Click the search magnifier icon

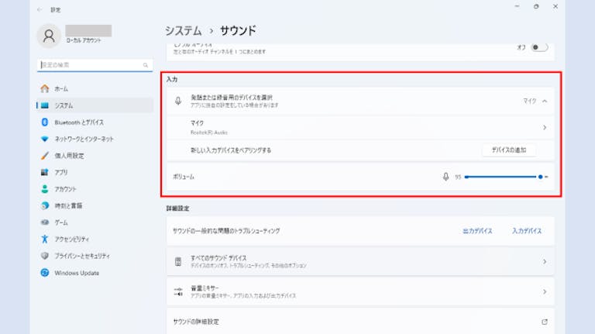click(146, 65)
